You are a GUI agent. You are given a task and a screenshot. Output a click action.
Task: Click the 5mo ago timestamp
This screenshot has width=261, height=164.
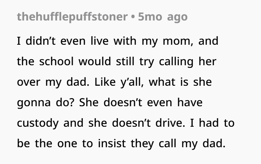[163, 17]
